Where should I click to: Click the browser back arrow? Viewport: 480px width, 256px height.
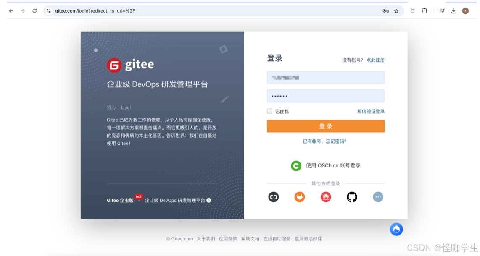point(11,11)
